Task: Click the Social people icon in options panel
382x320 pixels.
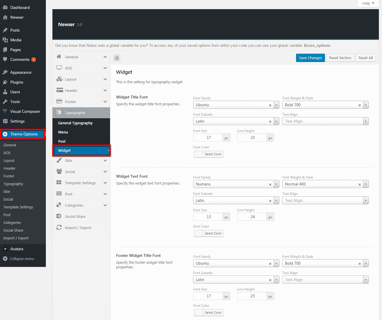Action: tap(59, 172)
